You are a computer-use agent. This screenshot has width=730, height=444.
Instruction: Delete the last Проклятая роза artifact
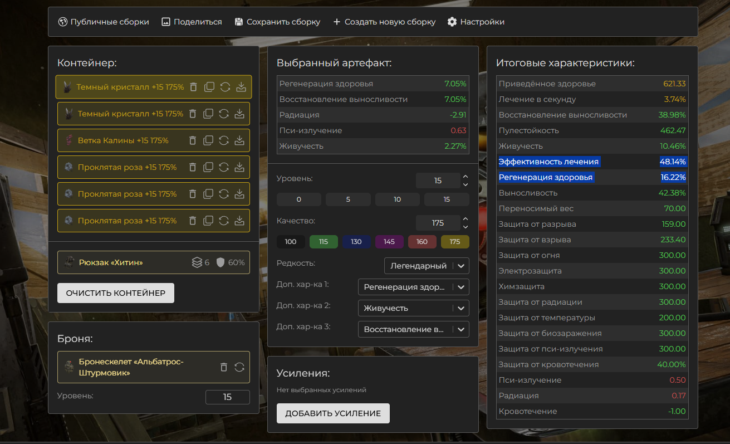tap(193, 221)
